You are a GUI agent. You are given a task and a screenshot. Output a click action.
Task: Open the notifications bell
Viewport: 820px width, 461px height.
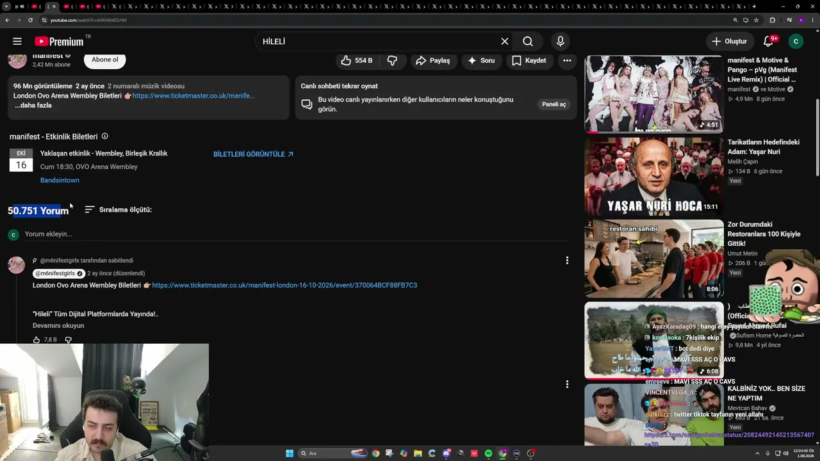pyautogui.click(x=769, y=42)
